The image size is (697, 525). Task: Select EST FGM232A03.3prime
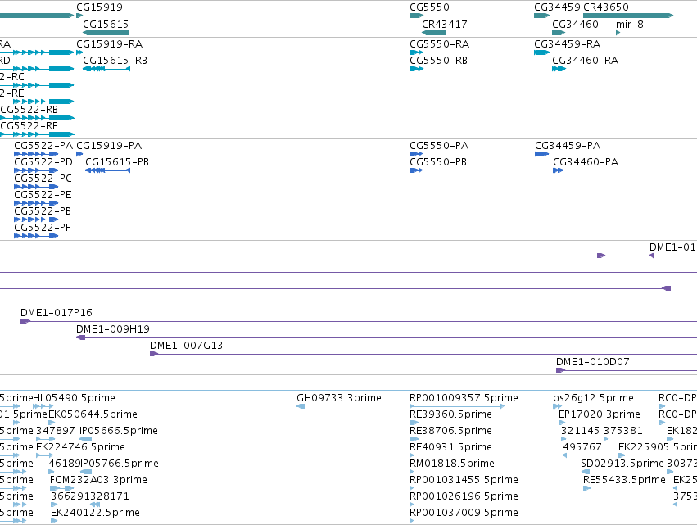(x=98, y=480)
